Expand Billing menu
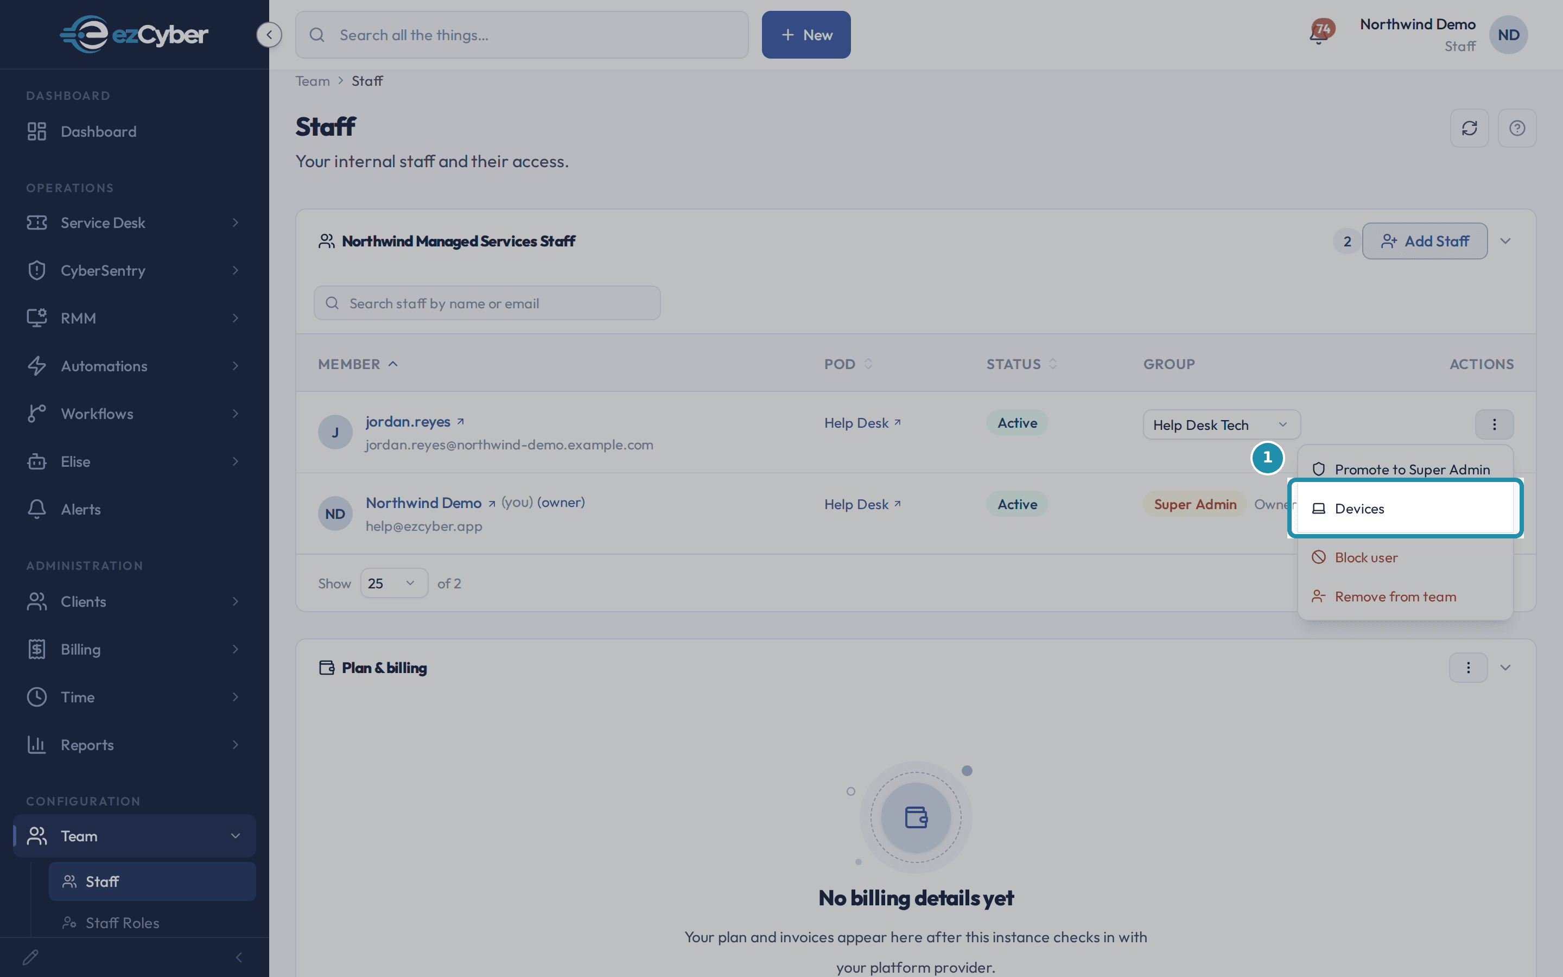Screen dimensions: 1563x977 tap(135, 649)
